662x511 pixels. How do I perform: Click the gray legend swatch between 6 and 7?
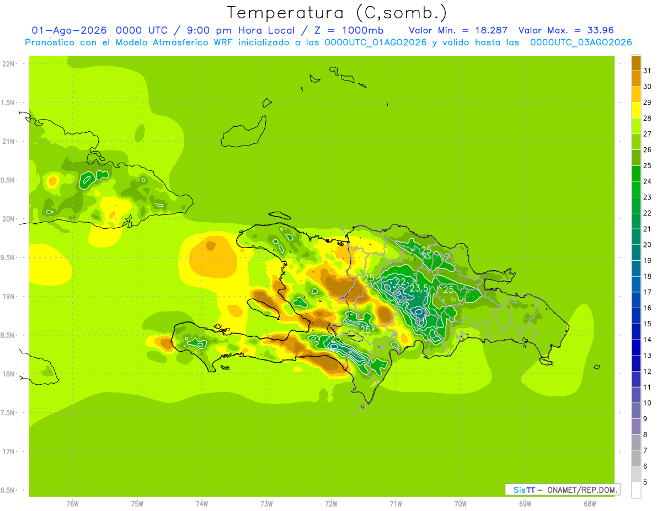click(636, 459)
